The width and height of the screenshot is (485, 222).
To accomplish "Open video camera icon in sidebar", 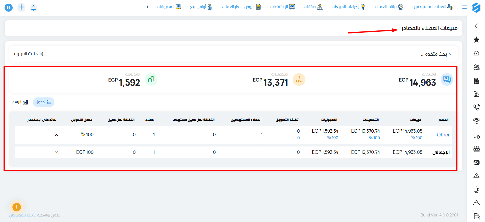I will [476, 190].
